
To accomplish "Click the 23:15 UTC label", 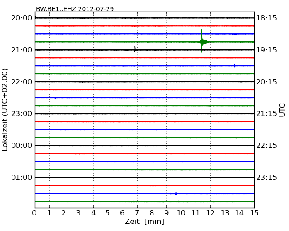I will tap(266, 177).
